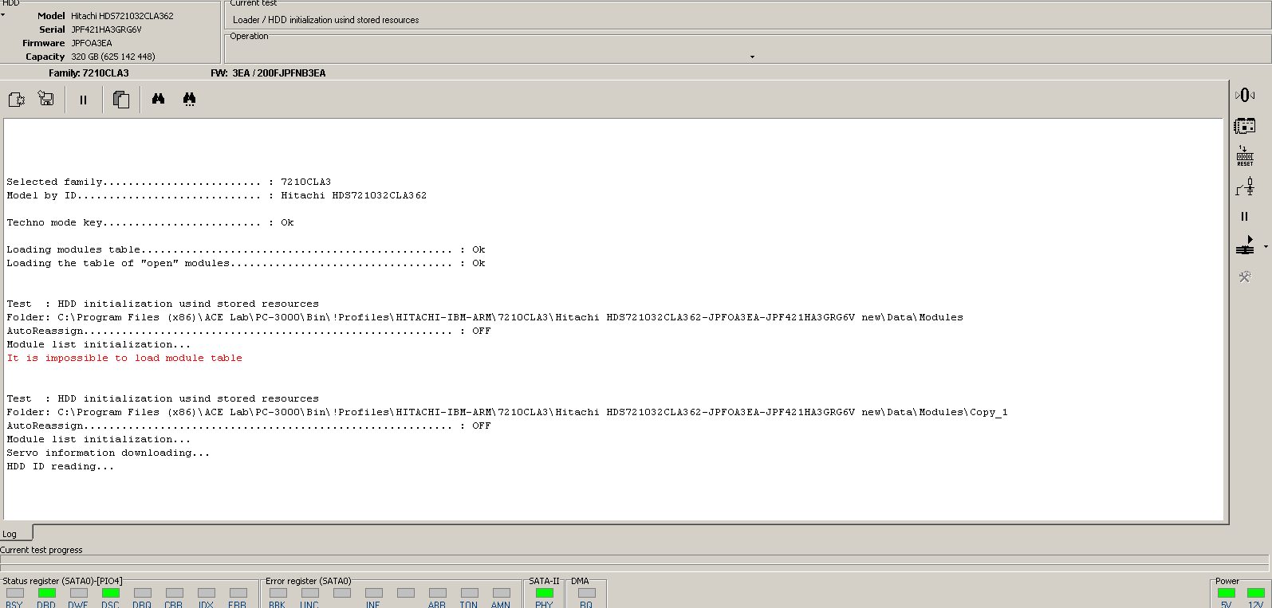Image resolution: width=1272 pixels, height=608 pixels.
Task: Click the T0N error register indicator
Action: (469, 593)
